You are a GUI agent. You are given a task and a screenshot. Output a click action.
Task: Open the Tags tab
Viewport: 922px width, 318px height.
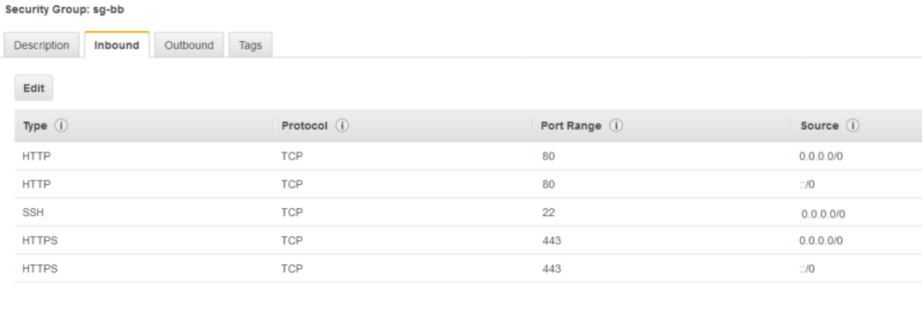tap(250, 46)
